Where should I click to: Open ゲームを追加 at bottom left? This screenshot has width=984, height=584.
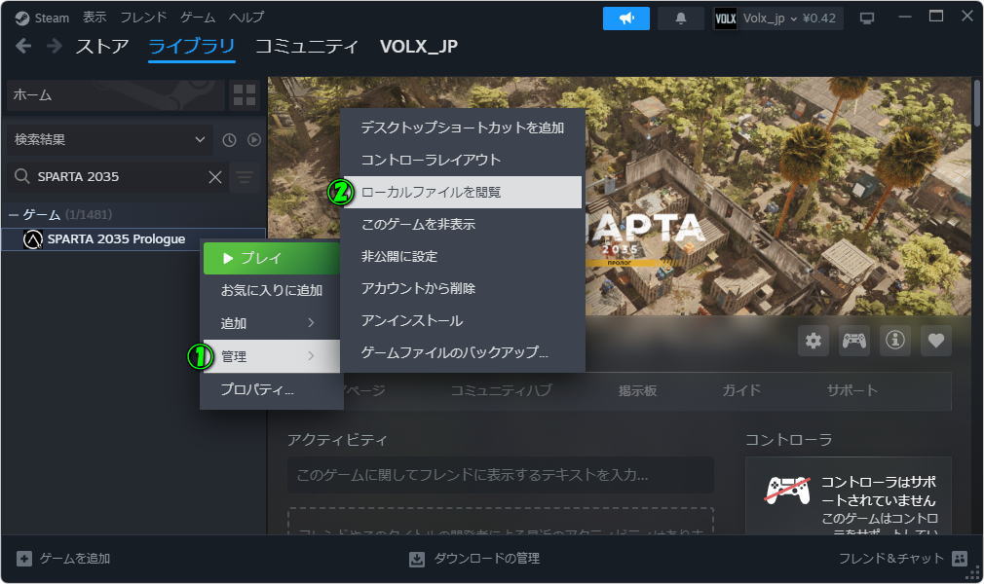click(x=58, y=559)
